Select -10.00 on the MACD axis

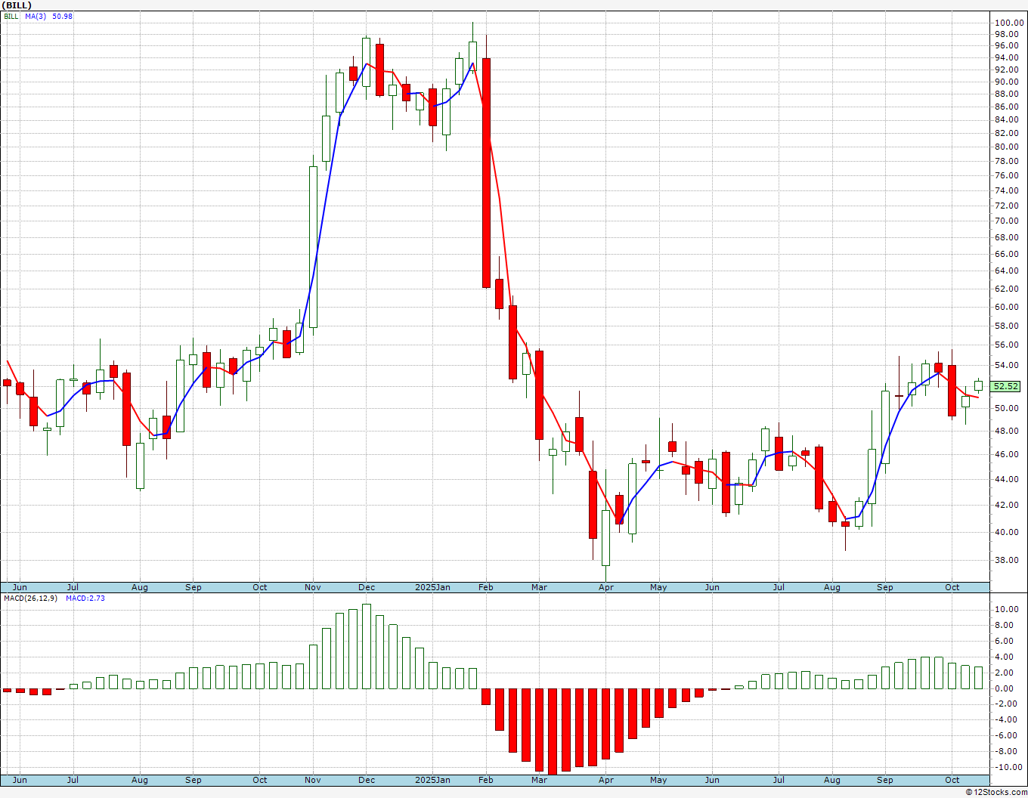coord(1008,767)
